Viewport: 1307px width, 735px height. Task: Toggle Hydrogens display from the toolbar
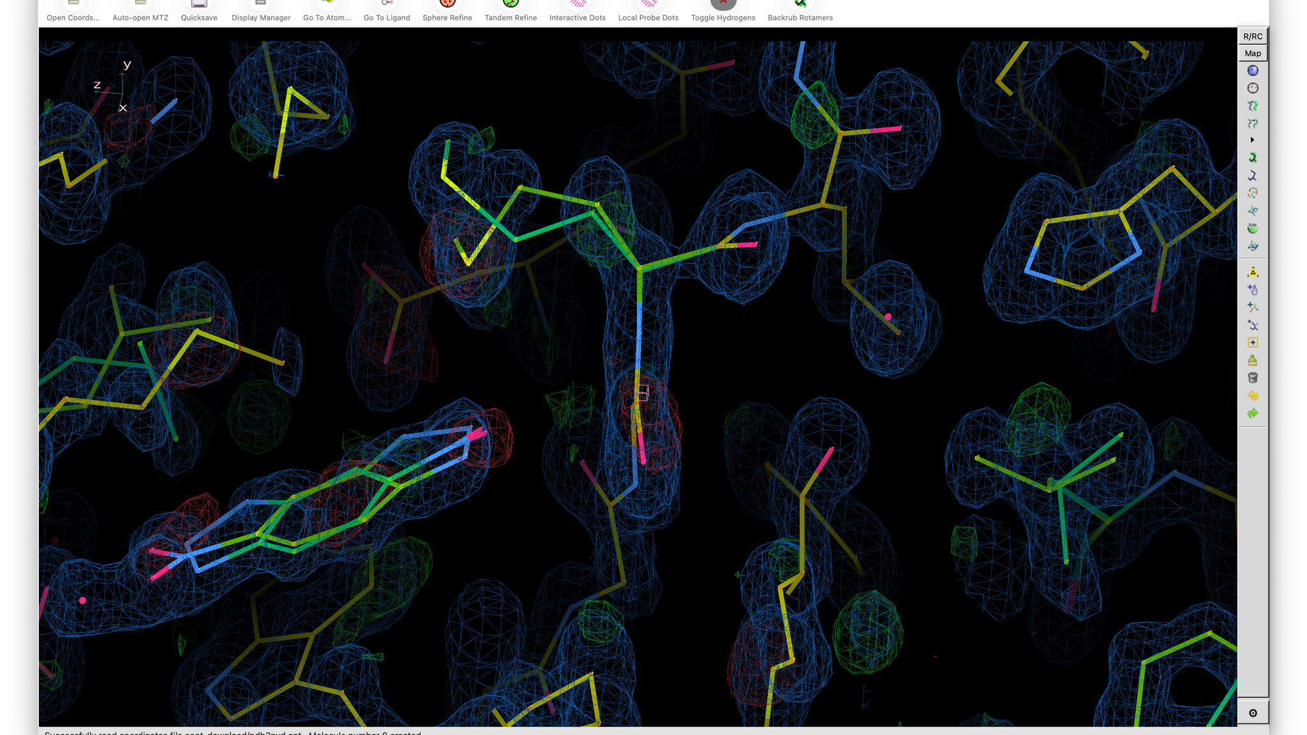(723, 12)
